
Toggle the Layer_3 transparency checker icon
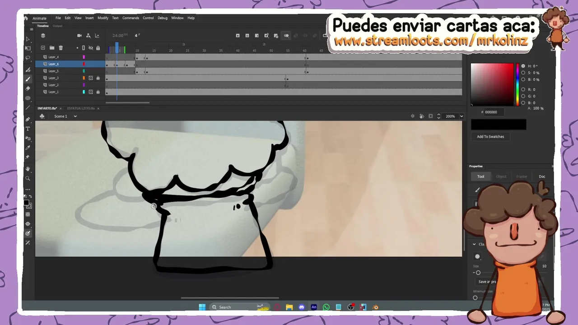[x=91, y=78]
